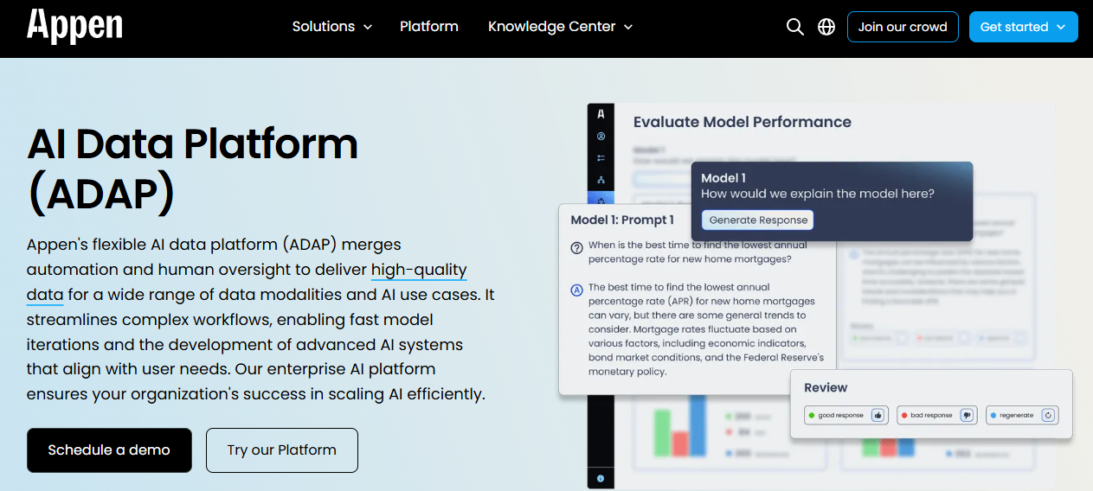Click the Review card heading
Viewport: 1093px width, 491px height.
(x=826, y=387)
